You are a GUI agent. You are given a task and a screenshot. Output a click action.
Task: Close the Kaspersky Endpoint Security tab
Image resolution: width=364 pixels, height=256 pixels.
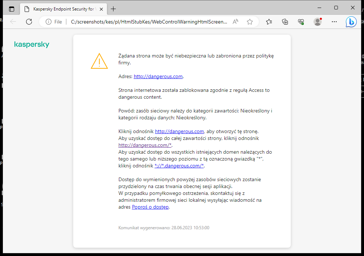click(x=101, y=9)
